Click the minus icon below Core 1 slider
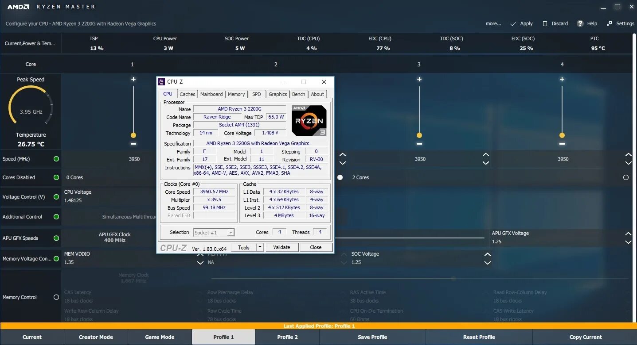The height and width of the screenshot is (345, 637). click(x=133, y=144)
